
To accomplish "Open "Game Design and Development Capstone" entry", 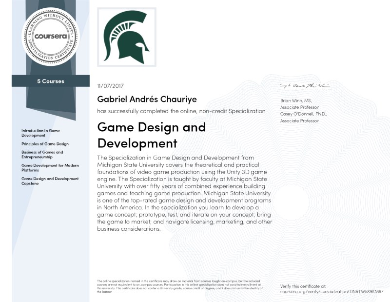I will (50, 181).
